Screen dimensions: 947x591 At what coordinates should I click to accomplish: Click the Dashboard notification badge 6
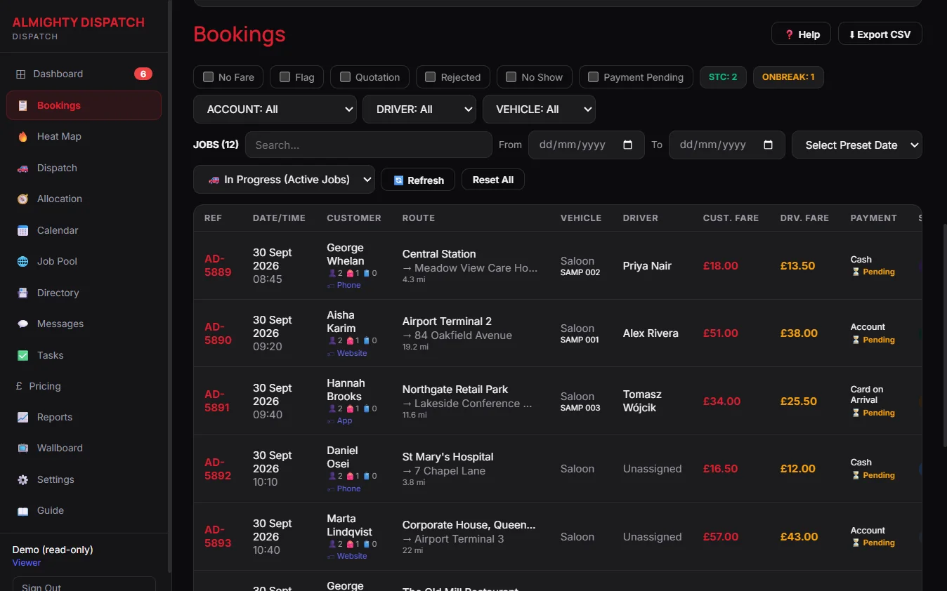click(x=143, y=74)
